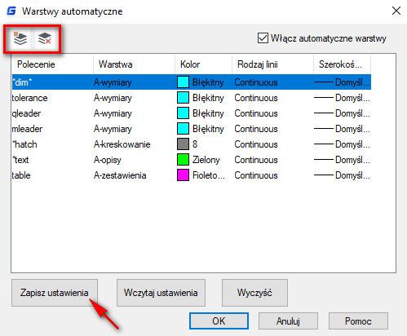Click the Warstwa column header
The image size is (407, 336).
tap(134, 64)
